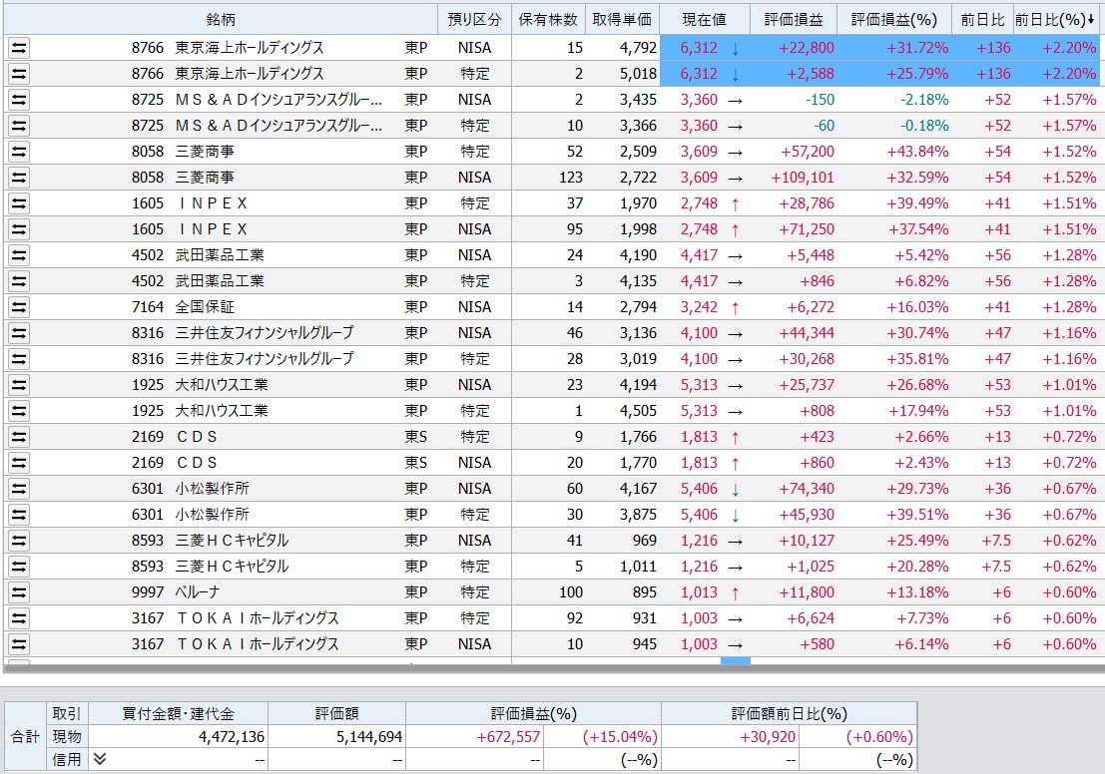Click swap icon beside 1605 INPEX NISA
The image size is (1105, 774).
coord(19,229)
